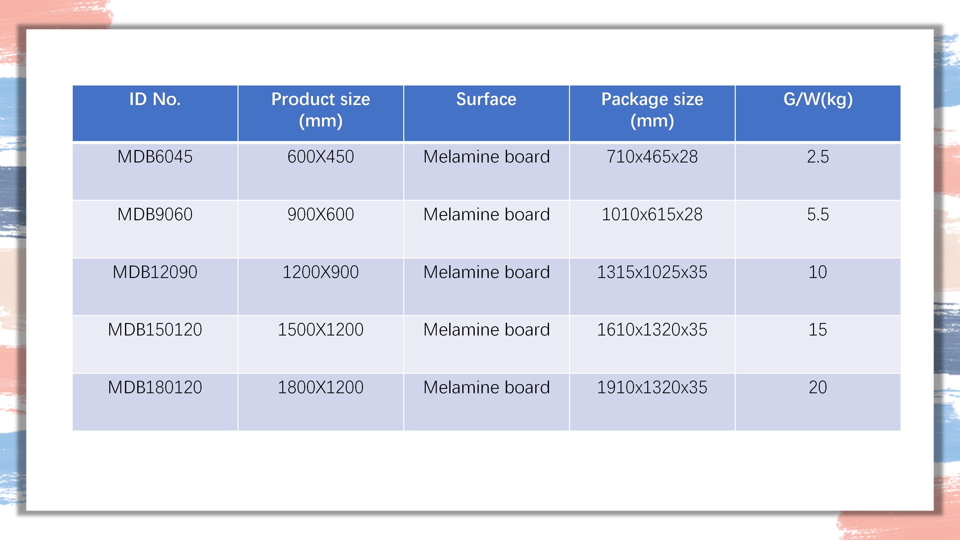The width and height of the screenshot is (960, 540).
Task: Click the MDB12090 cell
Action: (x=155, y=286)
